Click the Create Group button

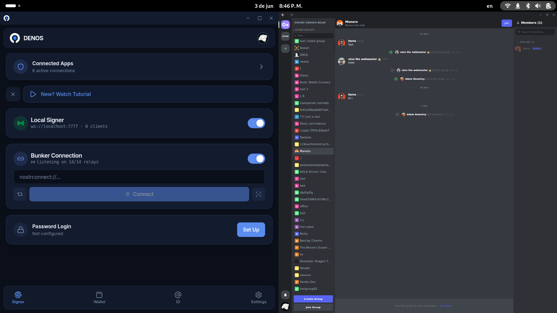[313, 299]
